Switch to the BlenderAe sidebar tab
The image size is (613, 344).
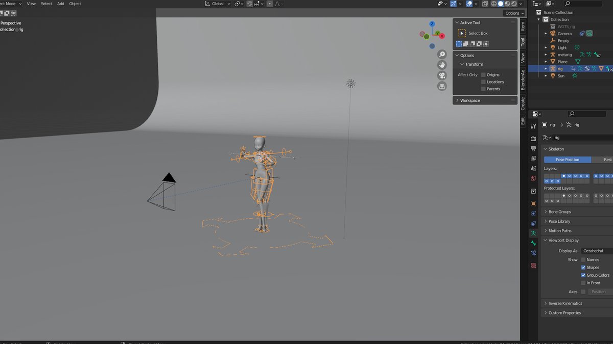coord(523,80)
